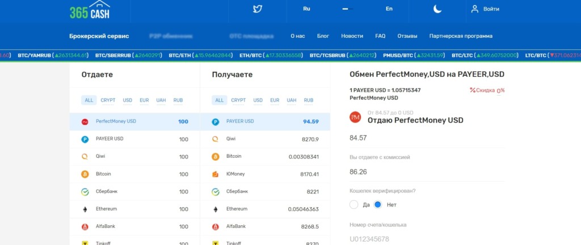Select RUB filter under Получаете
Image resolution: width=581 pixels, height=245 pixels.
(x=309, y=100)
